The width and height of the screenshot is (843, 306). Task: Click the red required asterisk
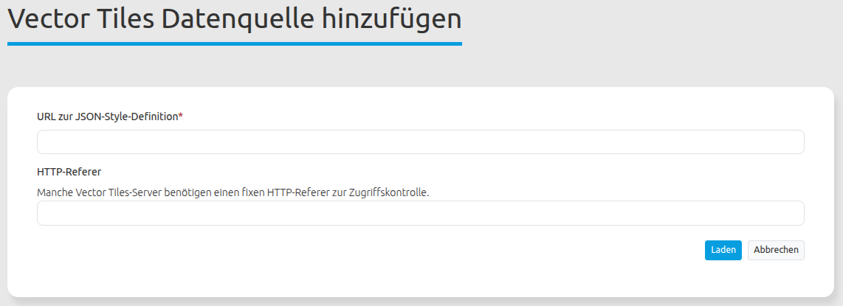pos(181,117)
